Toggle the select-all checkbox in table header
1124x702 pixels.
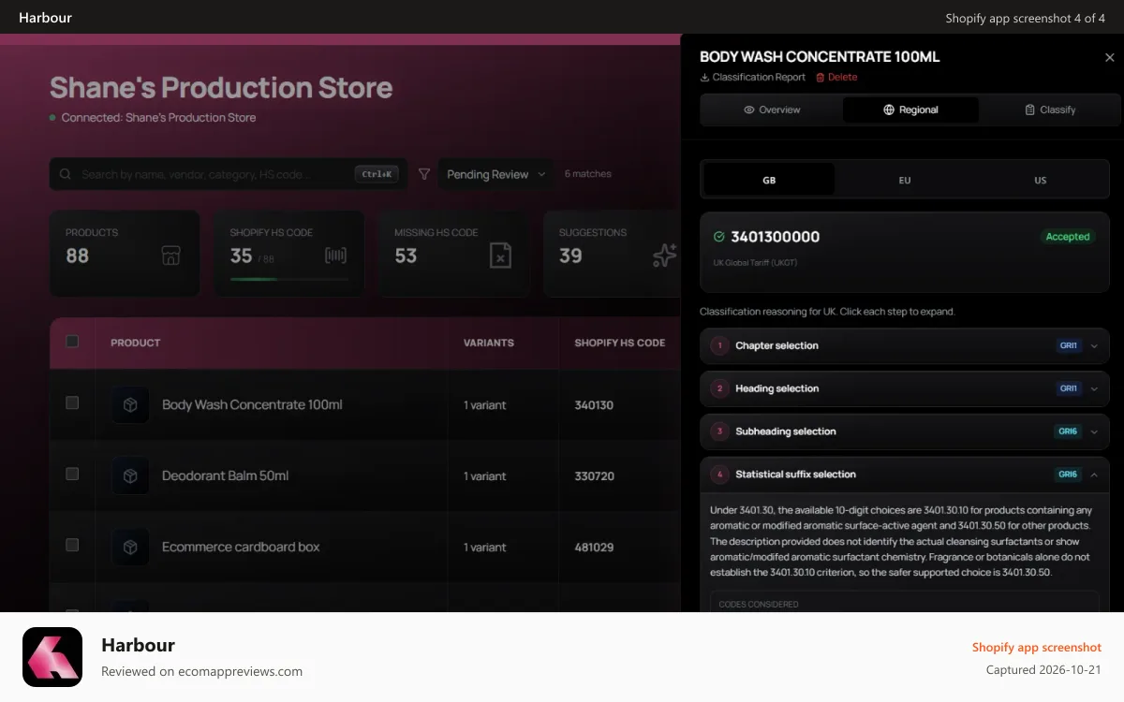pyautogui.click(x=72, y=342)
